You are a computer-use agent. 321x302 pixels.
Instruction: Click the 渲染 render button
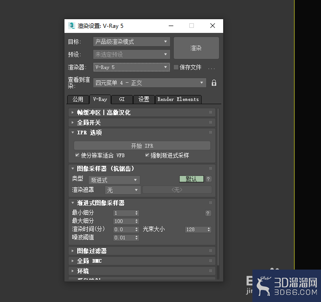(x=196, y=48)
